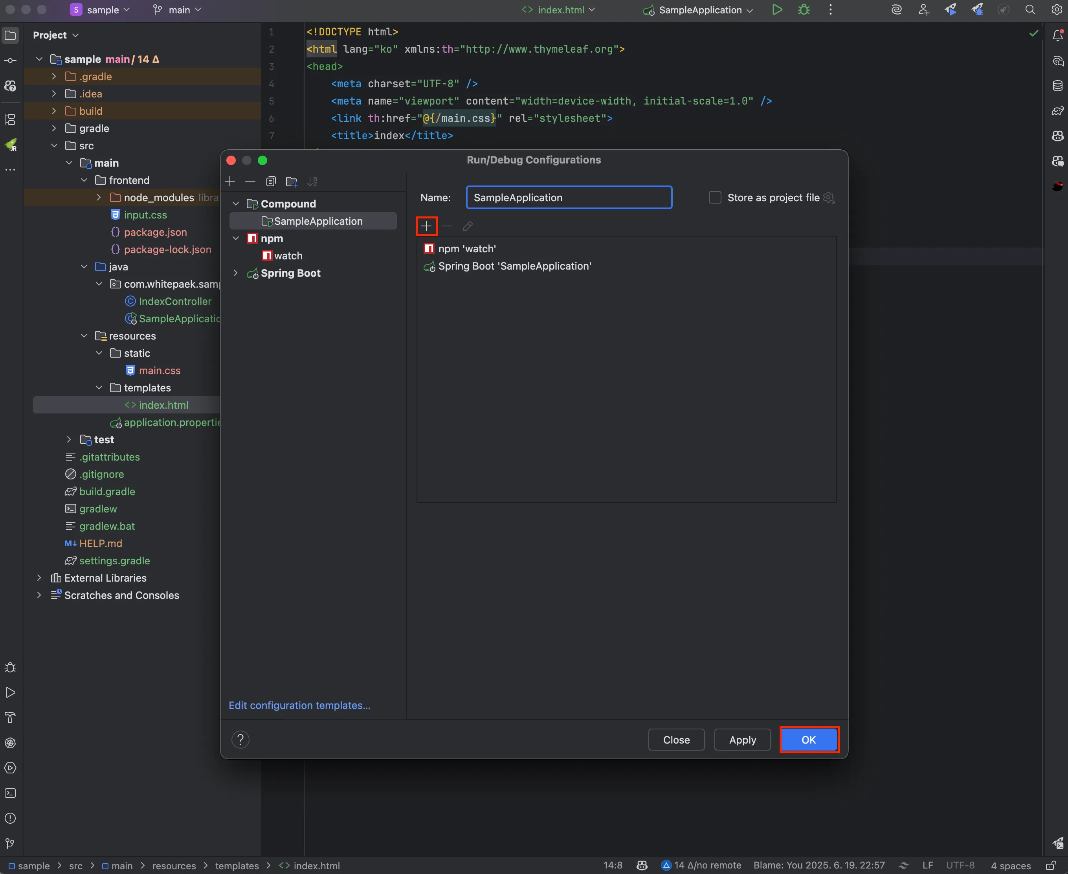This screenshot has height=874, width=1068.
Task: Add a configuration to the compound list
Action: point(426,226)
